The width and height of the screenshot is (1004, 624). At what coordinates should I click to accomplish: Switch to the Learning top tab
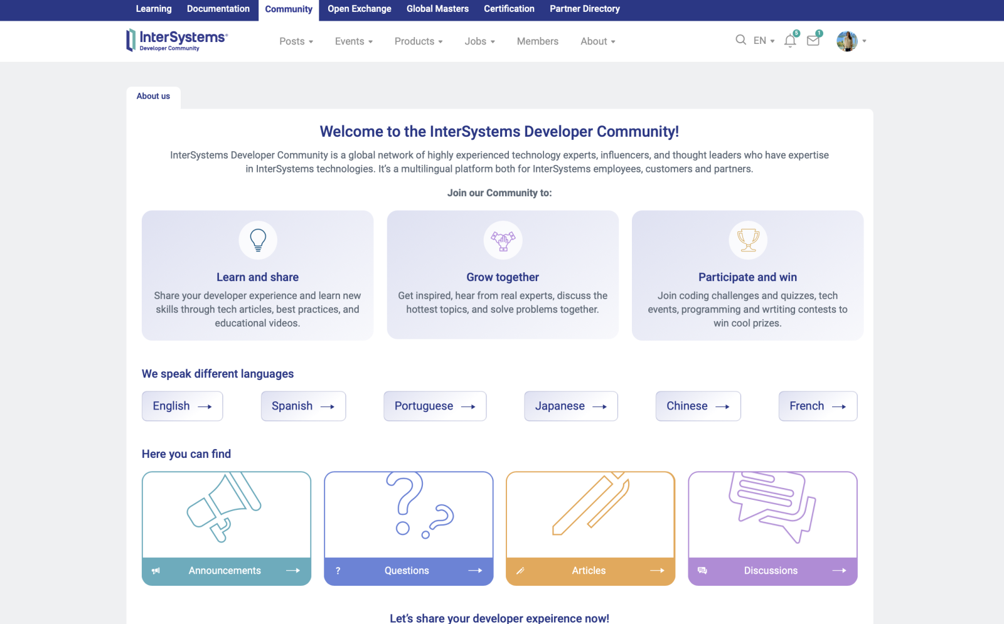pyautogui.click(x=154, y=9)
